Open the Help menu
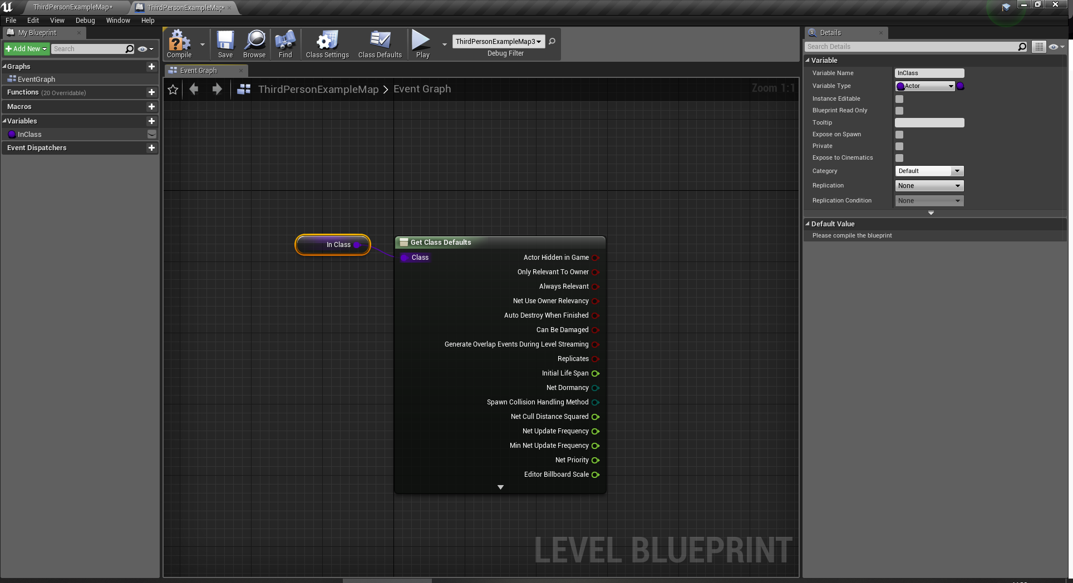Screen dimensions: 1073x583 click(x=148, y=21)
